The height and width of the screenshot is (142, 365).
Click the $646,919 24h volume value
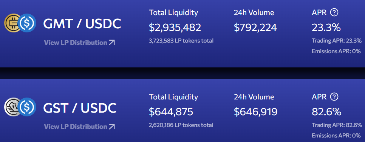pyautogui.click(x=255, y=111)
